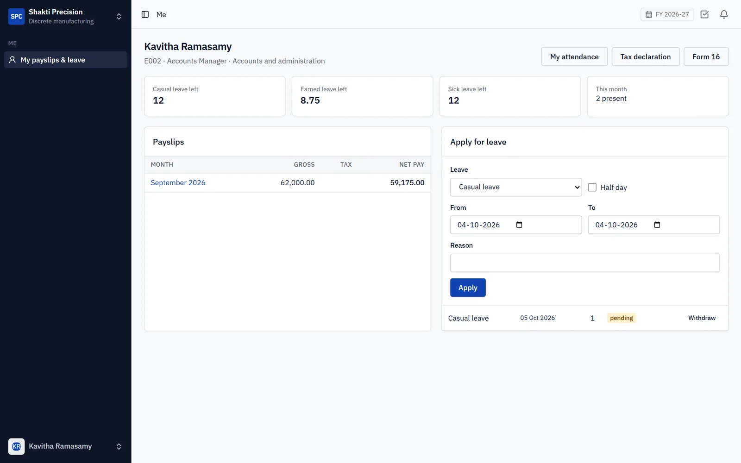Screen dimensions: 741x463
Task: Click the 59,175.00 net pay value
Action: point(407,182)
